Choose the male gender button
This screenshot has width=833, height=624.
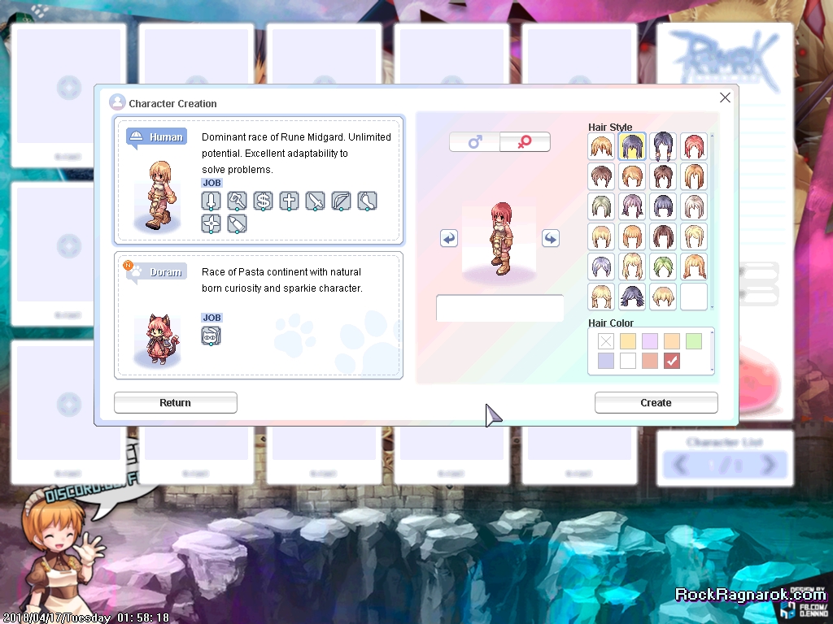pyautogui.click(x=474, y=141)
